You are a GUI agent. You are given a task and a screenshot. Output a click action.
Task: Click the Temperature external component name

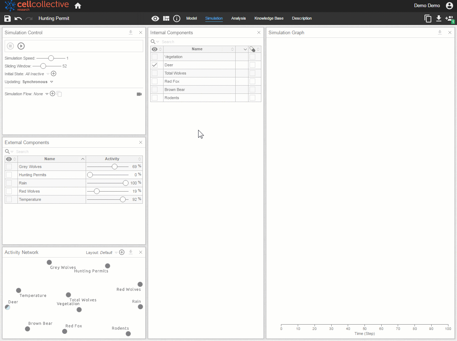pyautogui.click(x=30, y=199)
